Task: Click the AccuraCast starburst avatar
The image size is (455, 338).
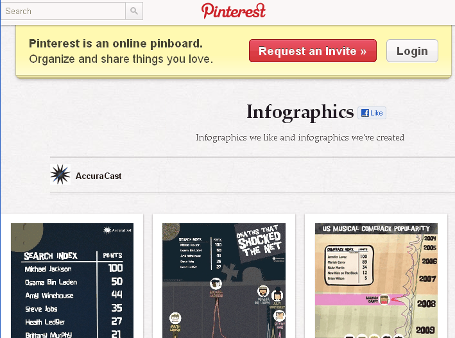Action: 60,174
